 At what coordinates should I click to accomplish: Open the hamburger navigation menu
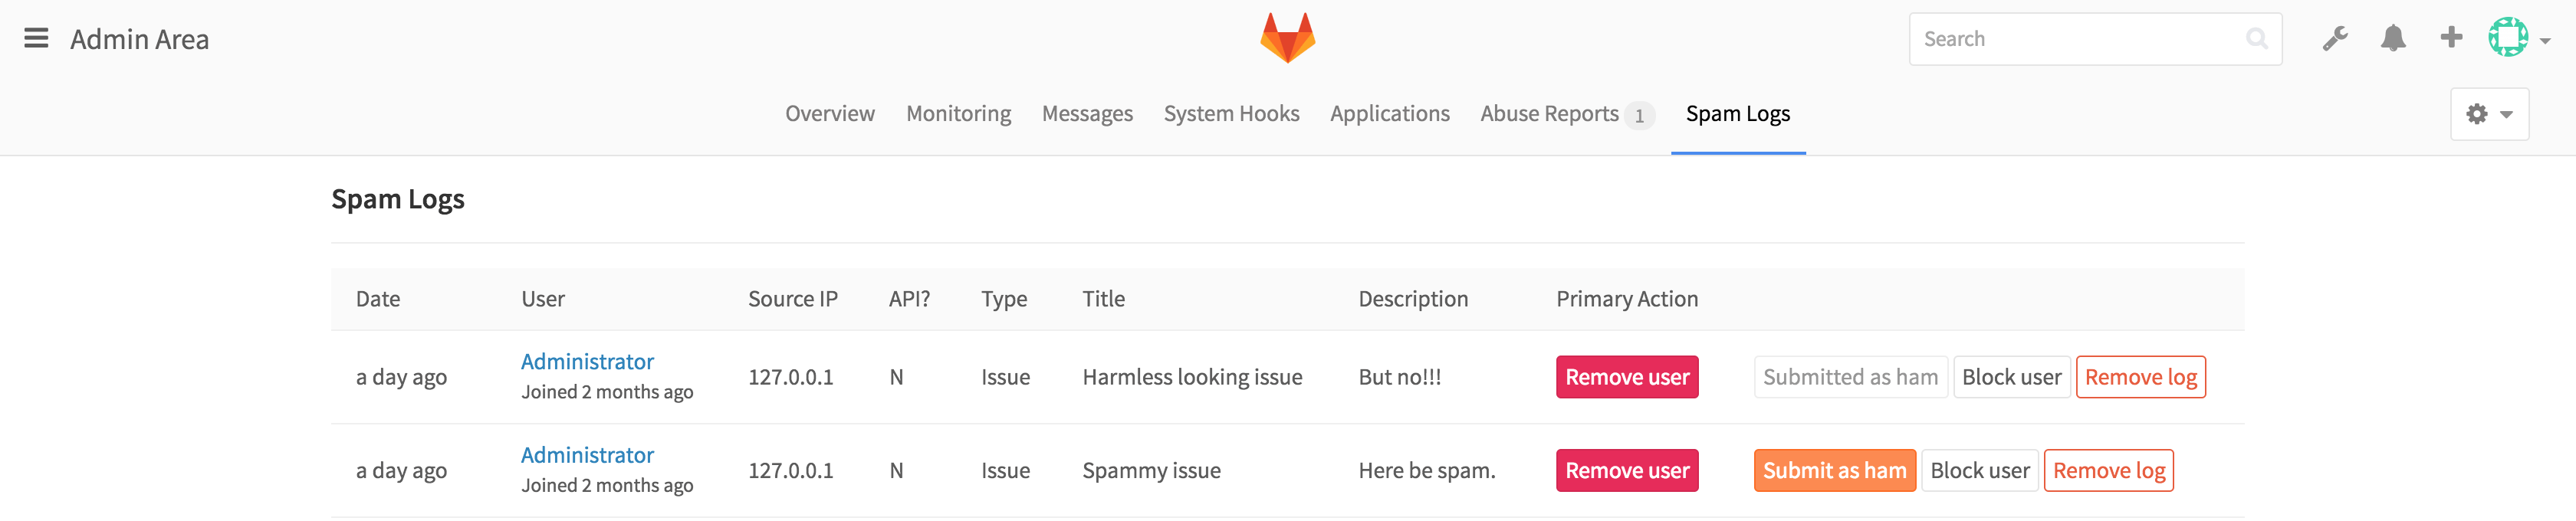[x=36, y=38]
